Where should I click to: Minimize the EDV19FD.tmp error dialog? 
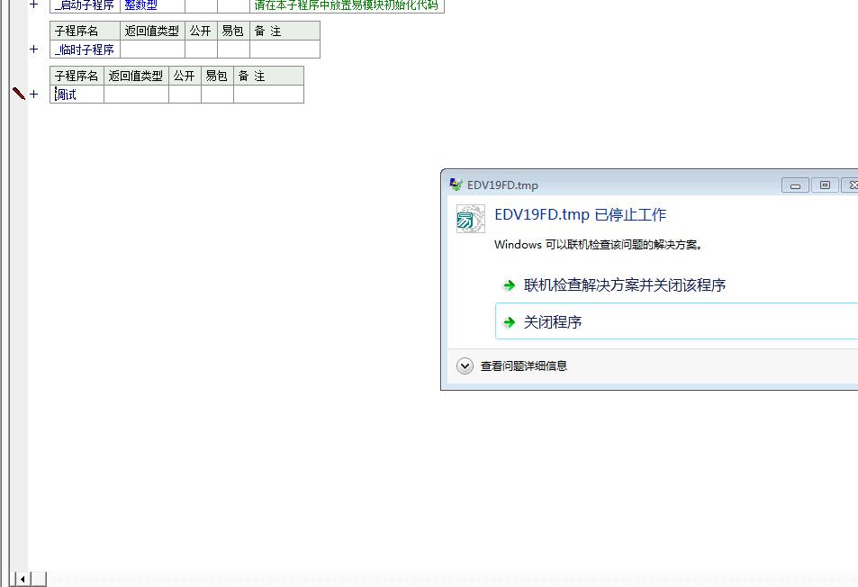795,185
